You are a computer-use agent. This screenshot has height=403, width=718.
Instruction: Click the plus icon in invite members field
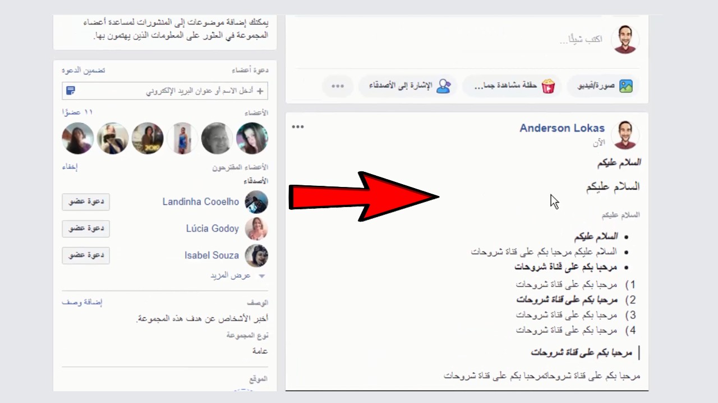point(260,91)
